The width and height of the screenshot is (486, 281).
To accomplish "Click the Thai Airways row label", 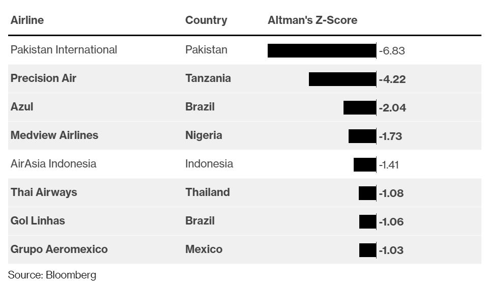I will tap(44, 192).
